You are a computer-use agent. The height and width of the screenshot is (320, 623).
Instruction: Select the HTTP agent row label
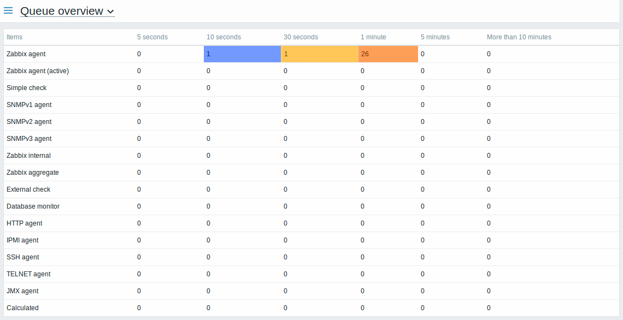tap(25, 223)
